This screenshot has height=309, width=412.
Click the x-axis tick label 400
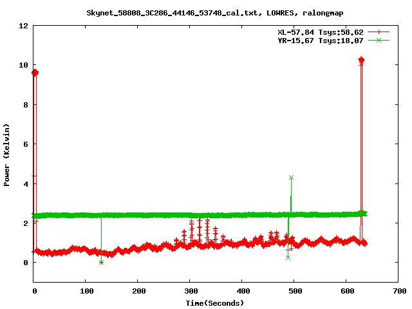click(x=243, y=291)
